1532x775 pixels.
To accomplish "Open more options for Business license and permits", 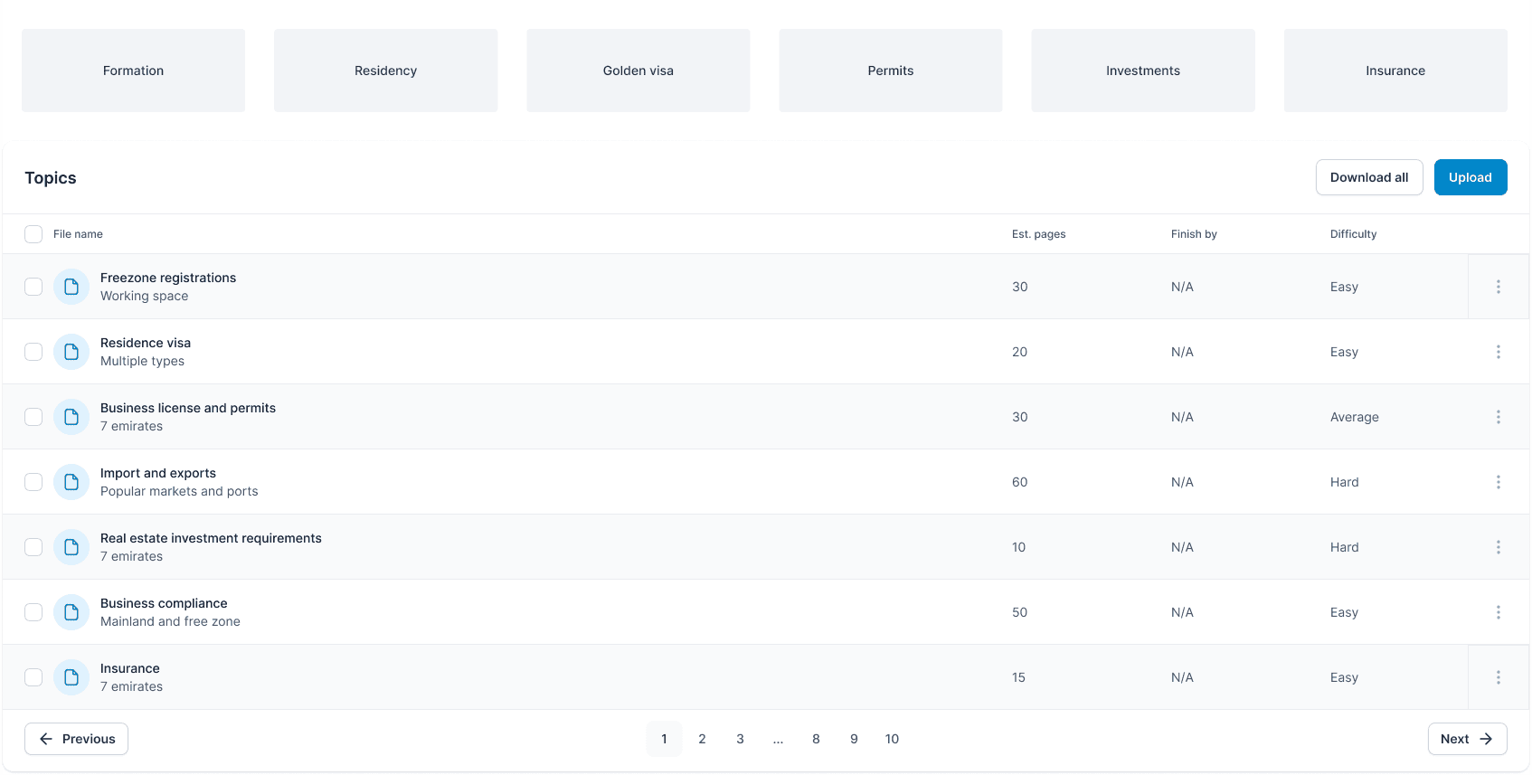I will pos(1498,417).
